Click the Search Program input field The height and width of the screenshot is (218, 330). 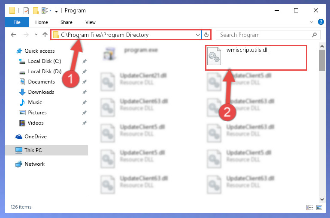tap(264, 35)
